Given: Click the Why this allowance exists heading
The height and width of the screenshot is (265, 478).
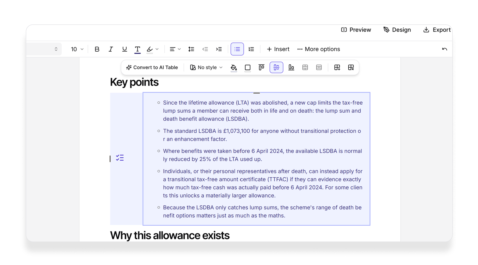Looking at the screenshot, I should pyautogui.click(x=170, y=235).
